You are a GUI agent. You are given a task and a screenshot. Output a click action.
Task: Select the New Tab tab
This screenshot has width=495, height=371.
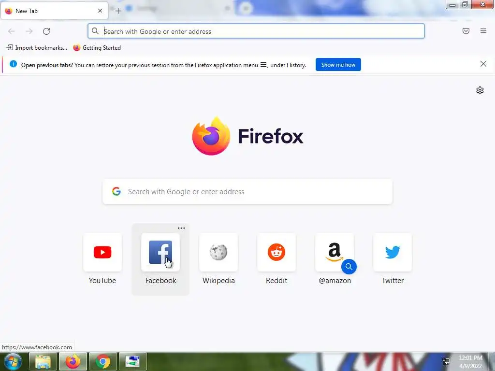54,11
